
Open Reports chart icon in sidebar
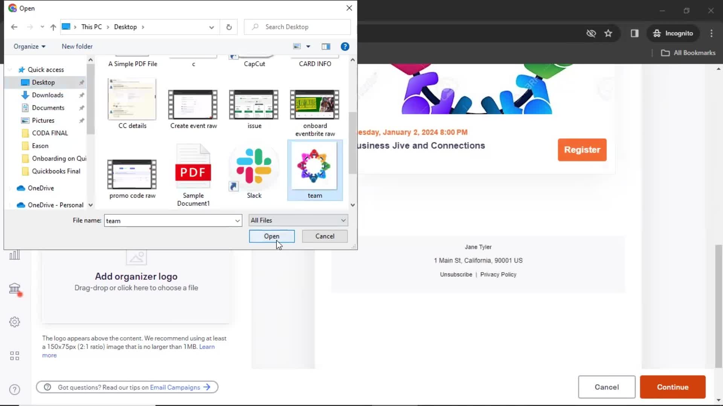pos(15,255)
